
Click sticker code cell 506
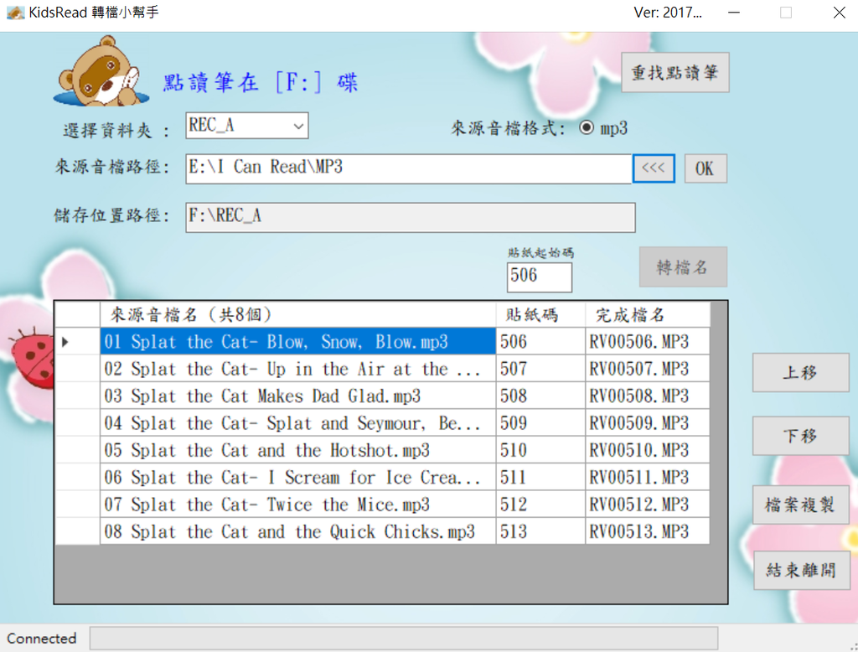pyautogui.click(x=540, y=342)
